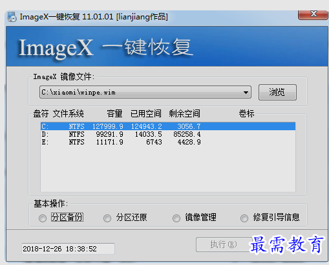
Task: Click the 执行(R) execute button
Action: pos(224,244)
